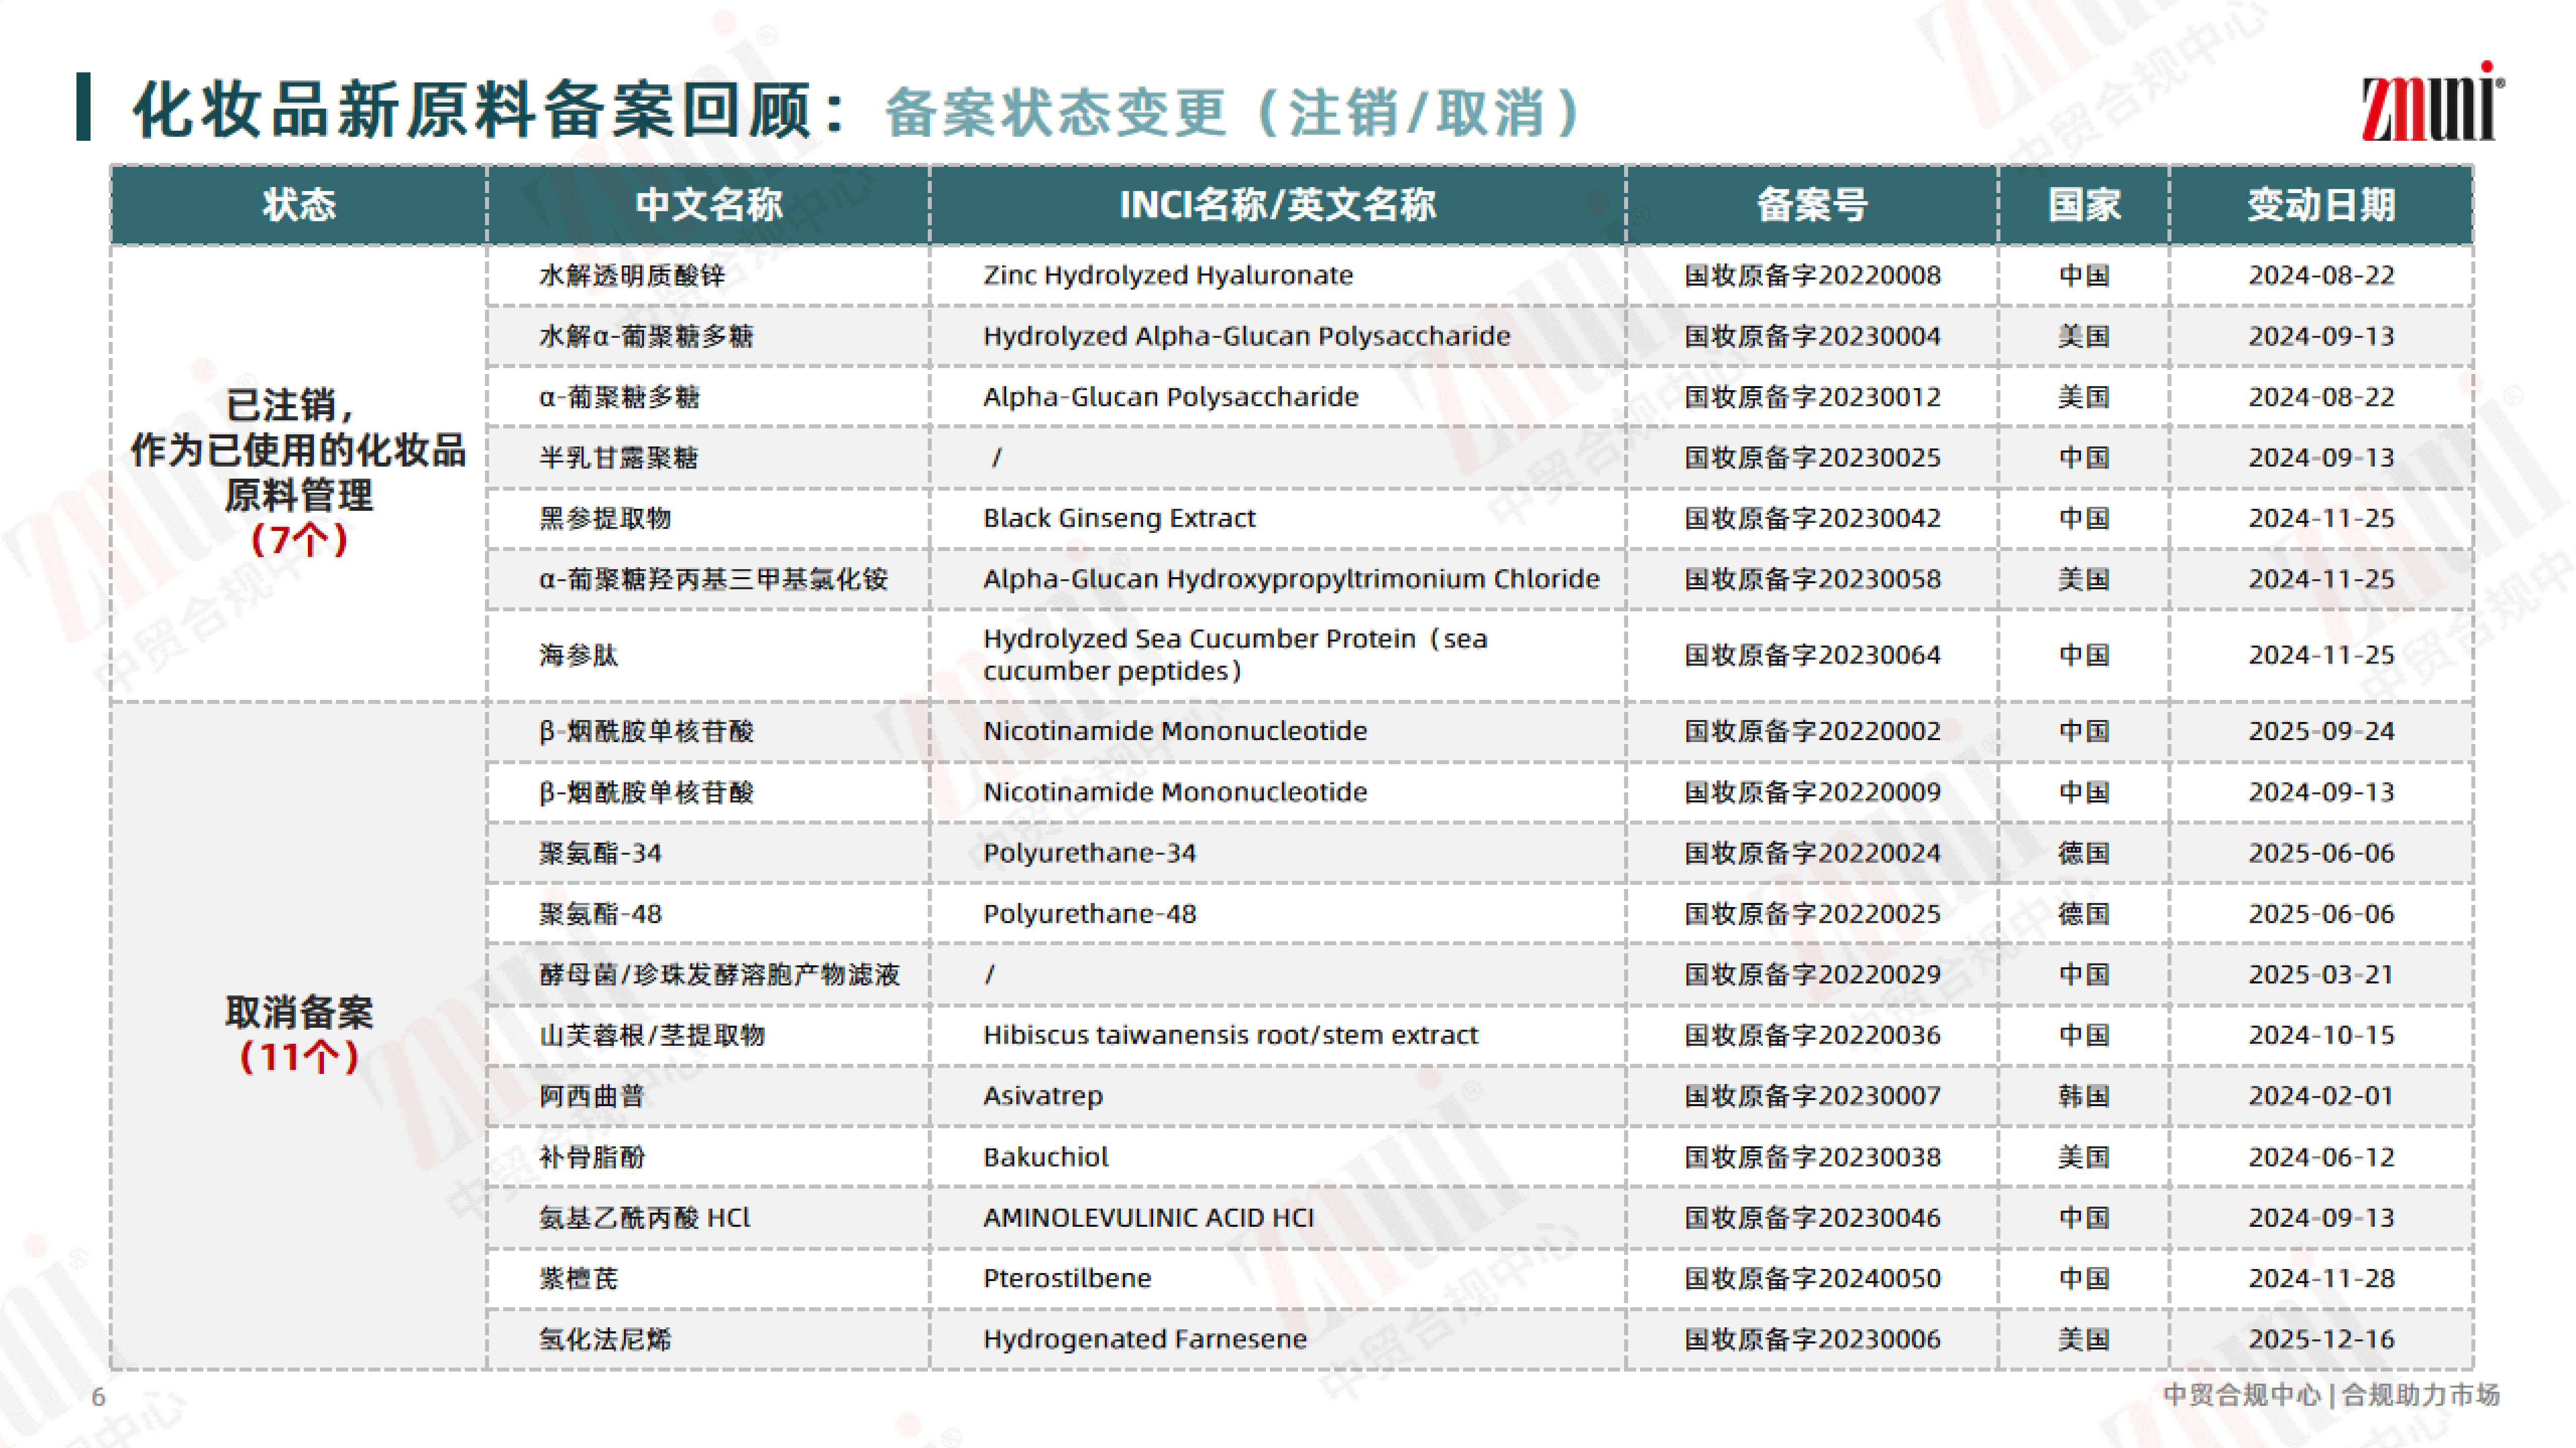This screenshot has width=2576, height=1448.
Task: Click the 状态 column header
Action: tap(298, 205)
